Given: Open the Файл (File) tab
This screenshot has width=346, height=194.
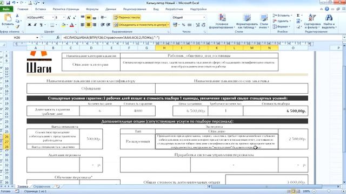Looking at the screenshot, I should pos(6,9).
